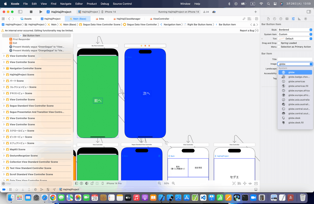314x204 pixels.
Task: Open the warnings count indicator
Action: pos(206,12)
